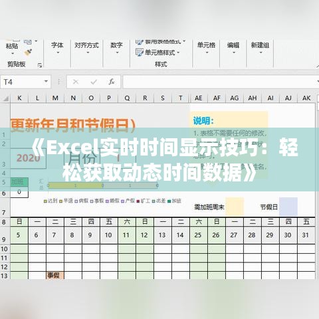This screenshot has width=319, height=319.
Task: Click the cell showing day 14
Action: tap(180, 235)
